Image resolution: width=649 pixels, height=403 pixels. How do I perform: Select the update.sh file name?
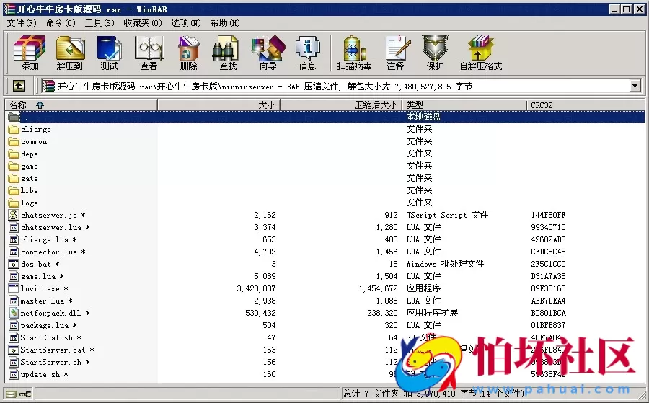click(44, 374)
